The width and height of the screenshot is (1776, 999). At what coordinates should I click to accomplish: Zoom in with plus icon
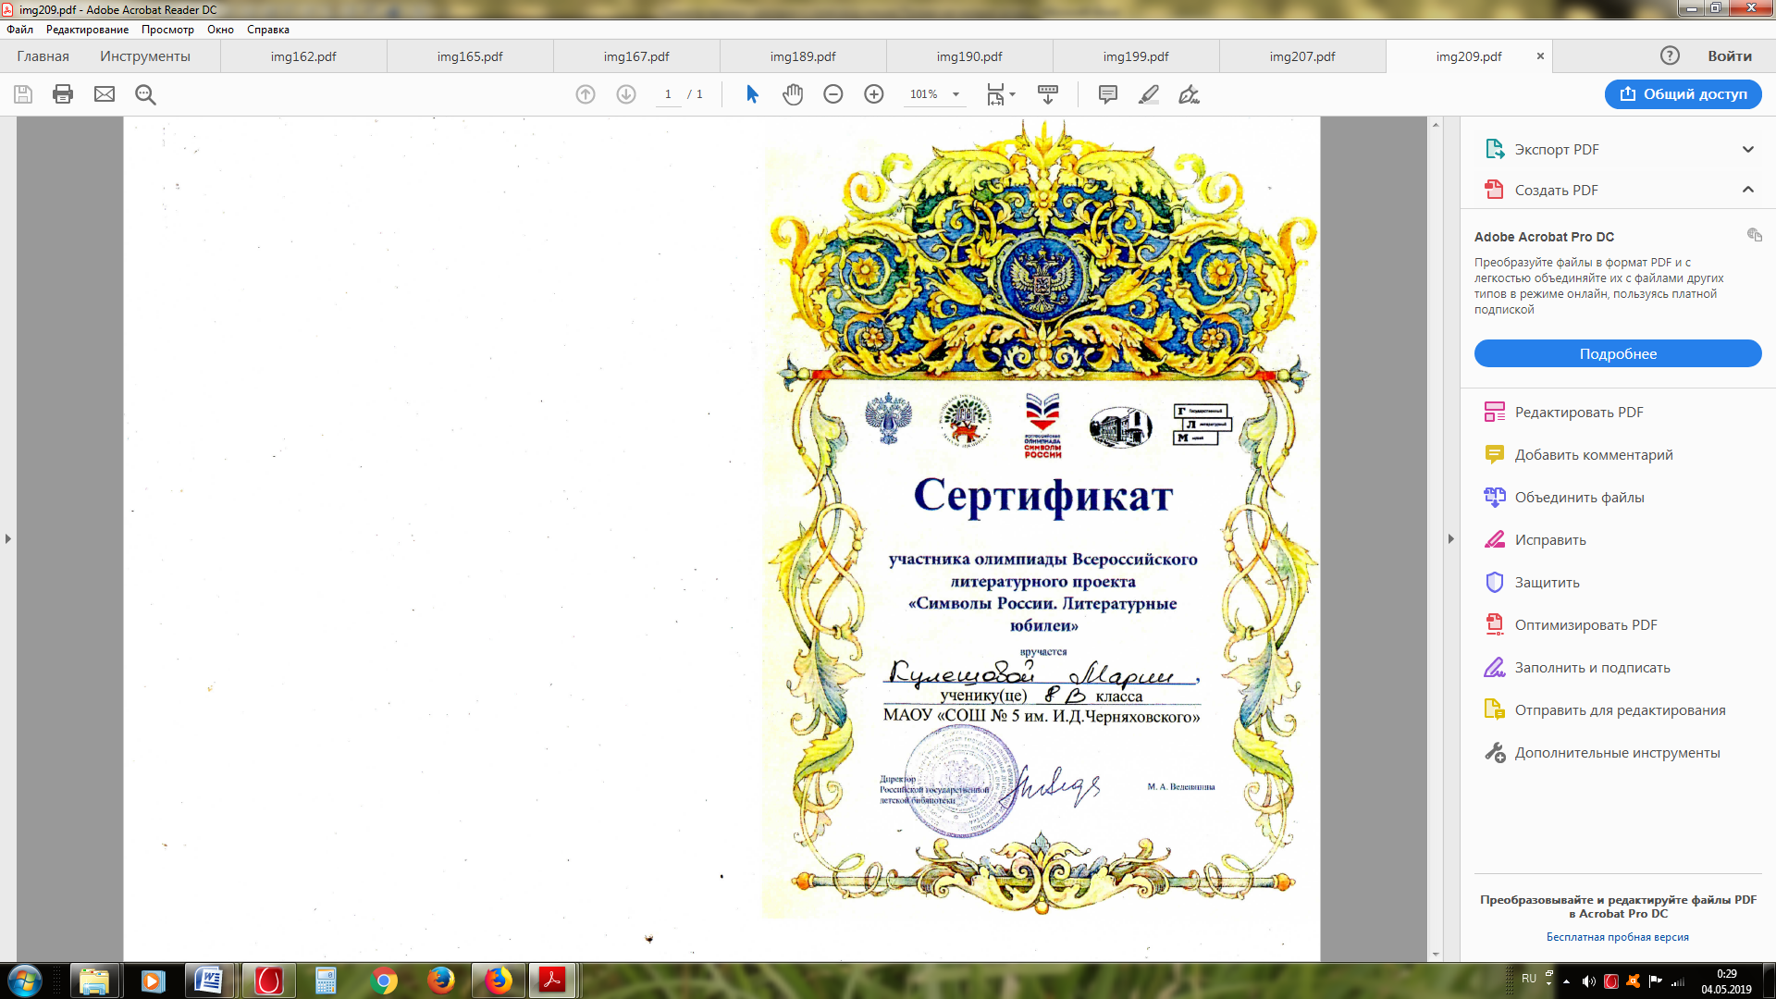click(874, 94)
